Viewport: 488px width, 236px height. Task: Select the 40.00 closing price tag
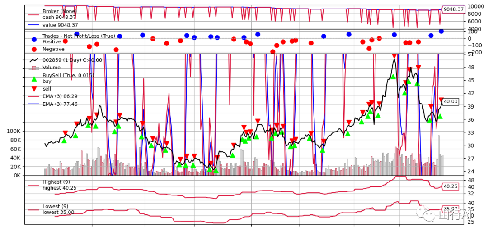(x=450, y=101)
